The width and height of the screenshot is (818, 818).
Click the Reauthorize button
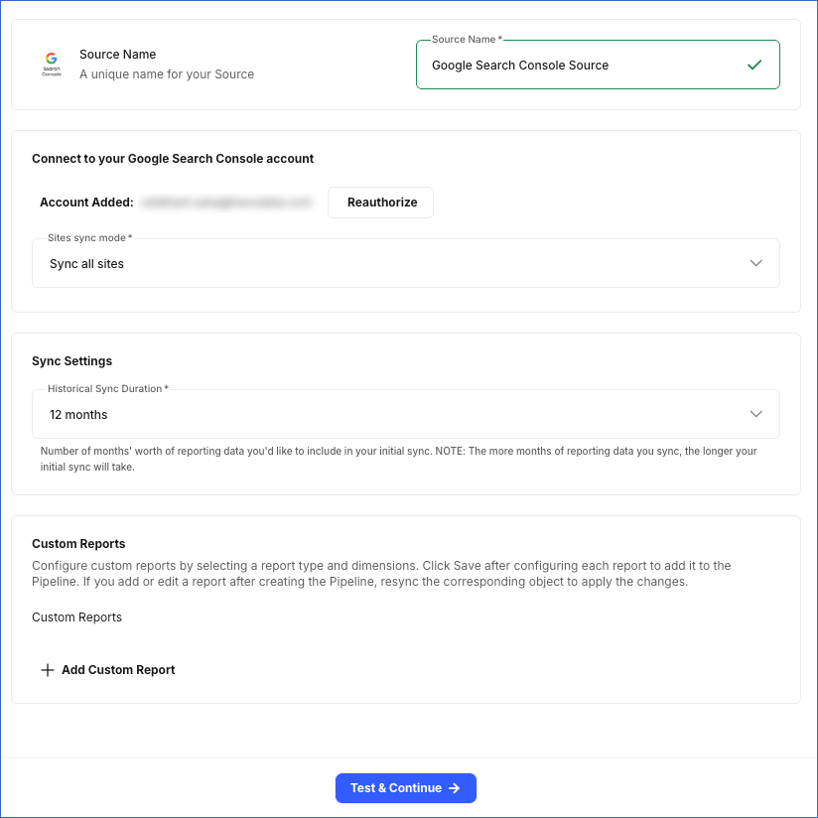pyautogui.click(x=381, y=203)
